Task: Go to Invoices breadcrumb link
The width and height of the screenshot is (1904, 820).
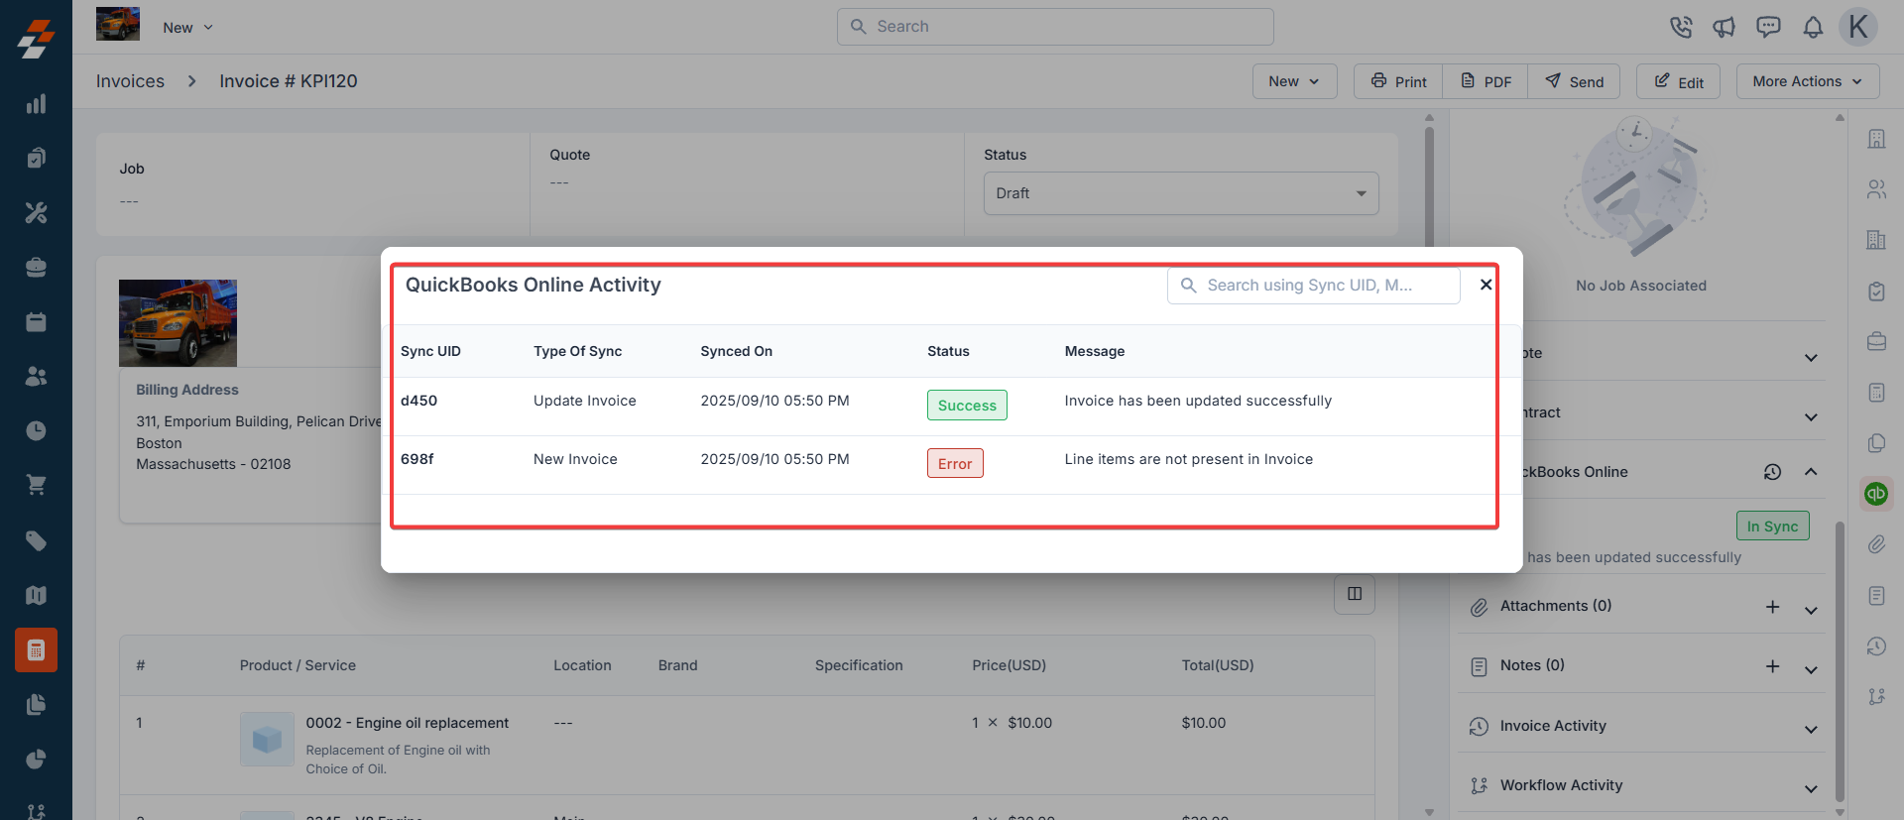Action: click(x=130, y=81)
